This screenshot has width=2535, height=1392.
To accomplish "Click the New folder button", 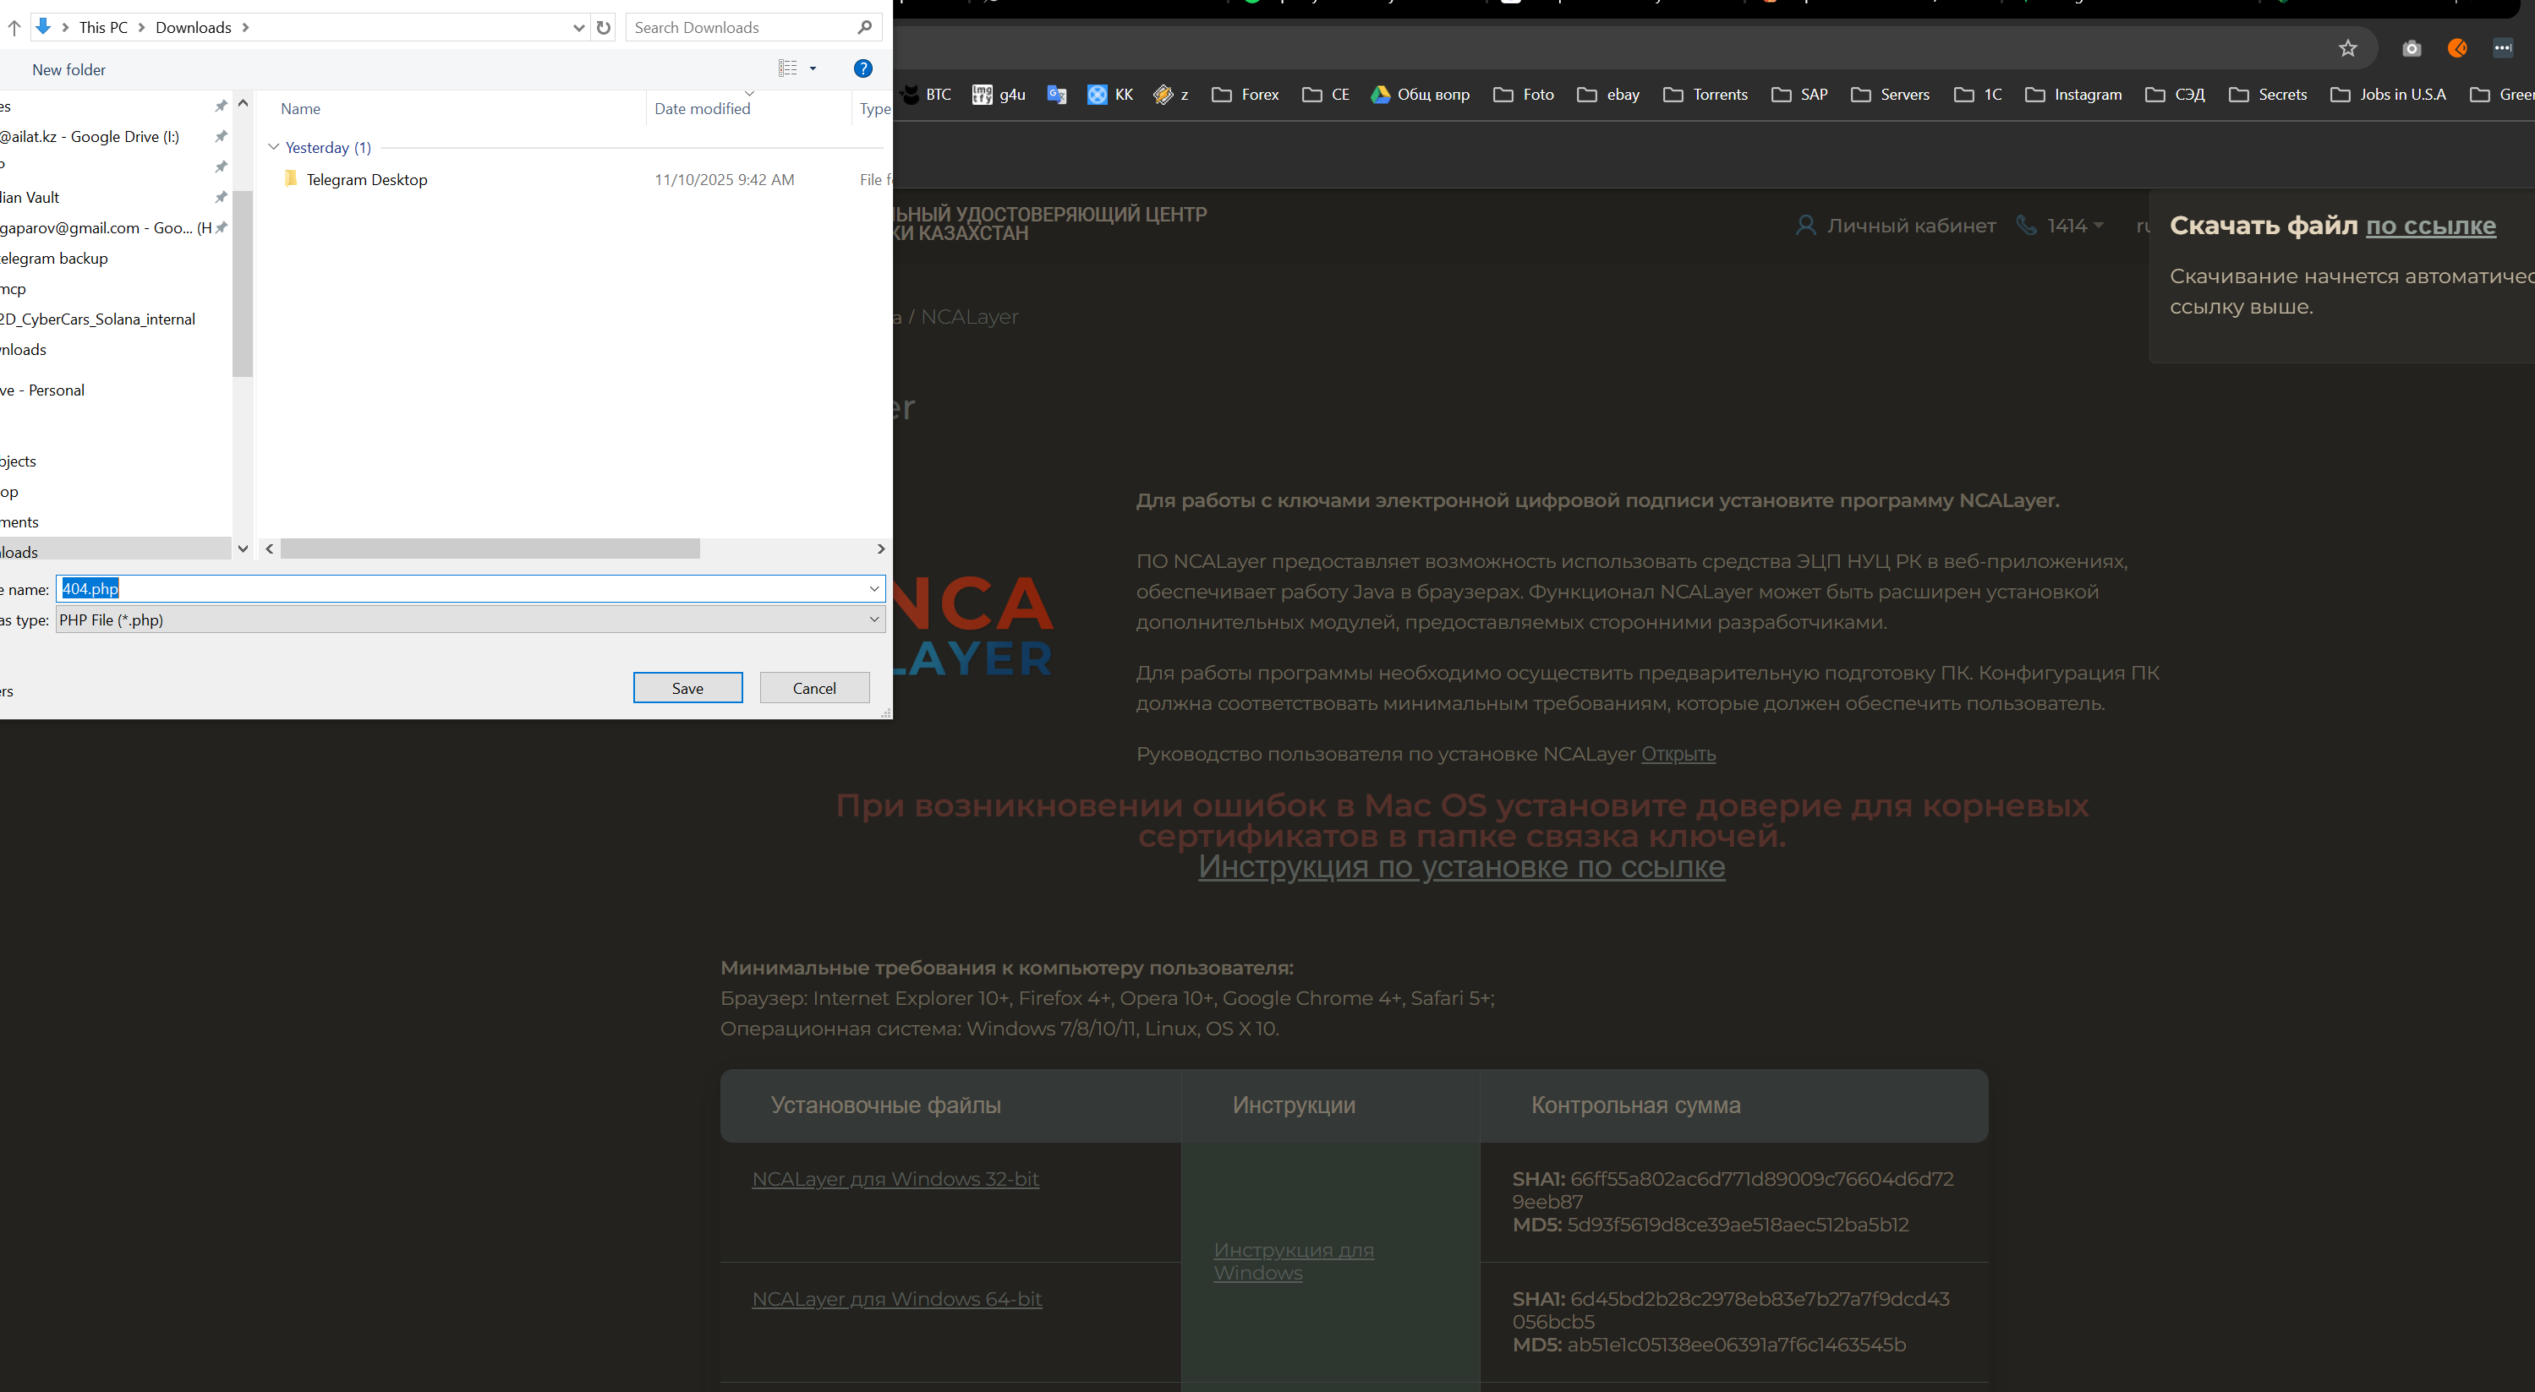I will point(68,70).
